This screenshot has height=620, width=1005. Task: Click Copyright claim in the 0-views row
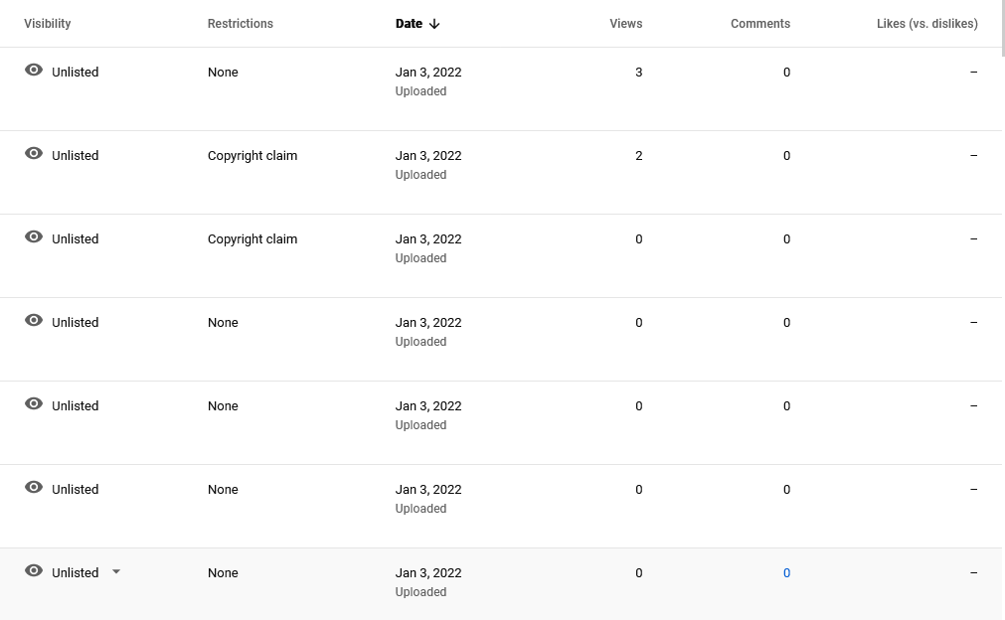tap(252, 239)
